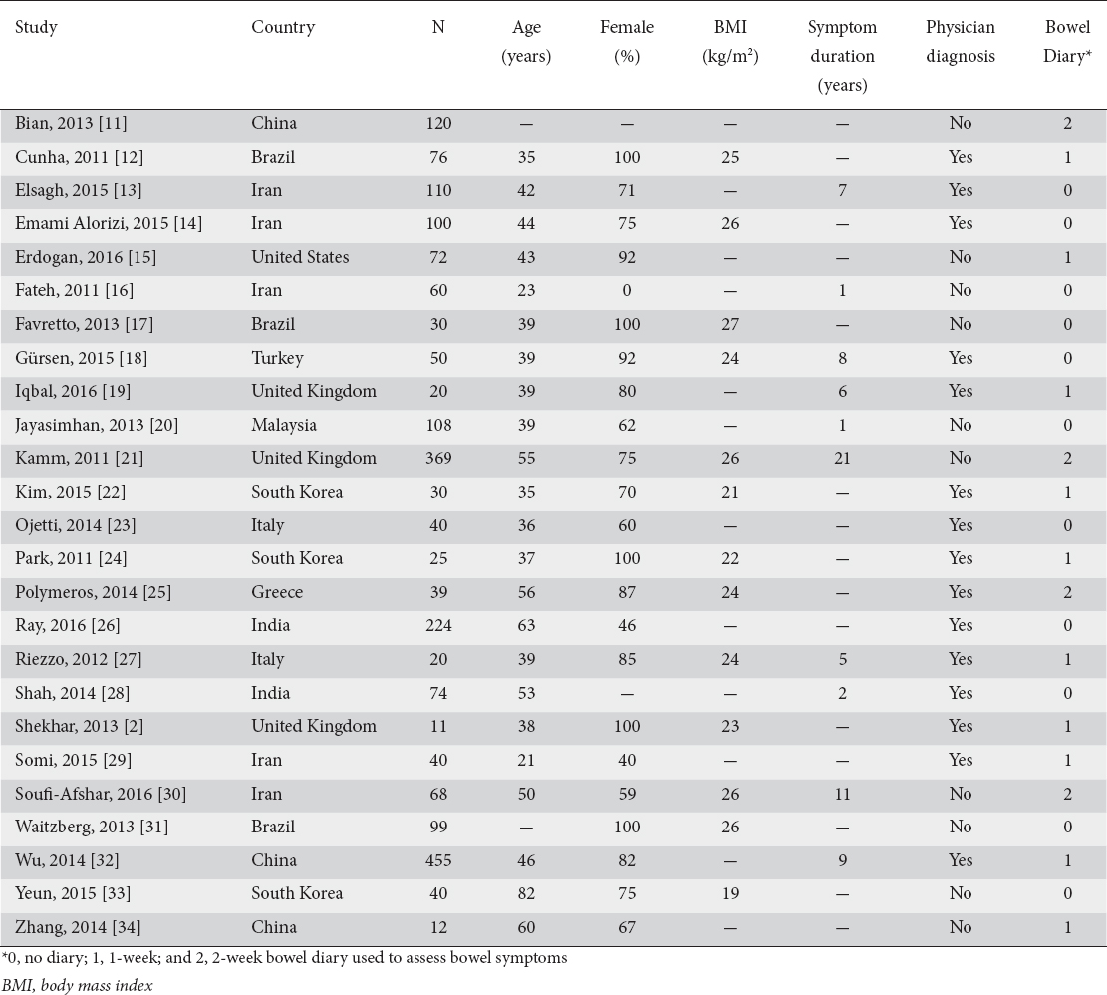The width and height of the screenshot is (1107, 995).
Task: Click the Bowel Diary column header
Action: click(x=1067, y=42)
